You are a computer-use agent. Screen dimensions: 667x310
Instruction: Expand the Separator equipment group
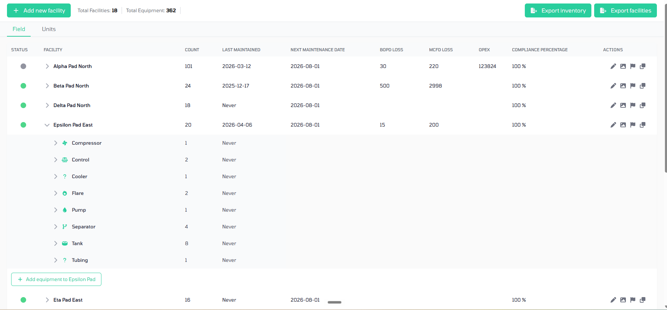click(55, 227)
